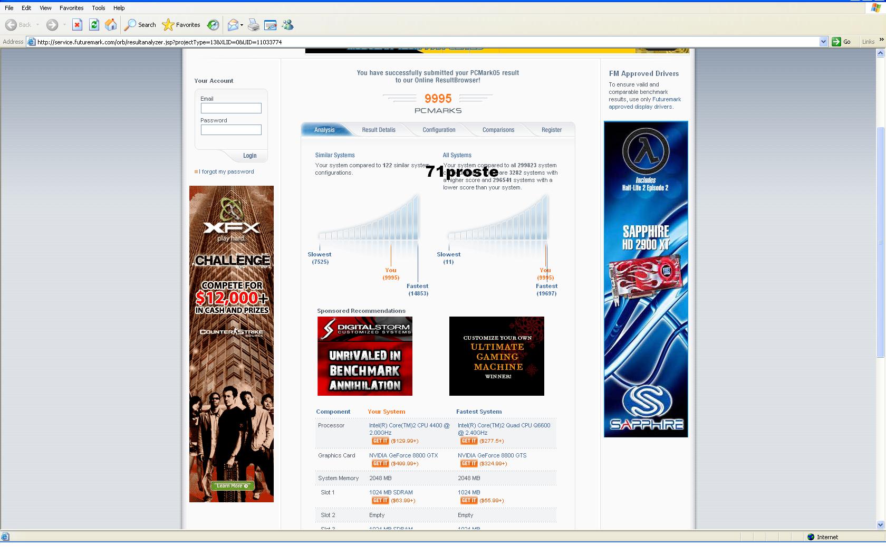Click the Email input field
This screenshot has height=554, width=886.
pyautogui.click(x=231, y=108)
